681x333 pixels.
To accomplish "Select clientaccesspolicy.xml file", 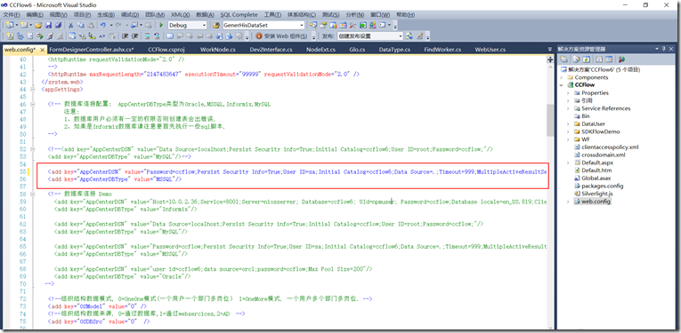I will point(610,147).
